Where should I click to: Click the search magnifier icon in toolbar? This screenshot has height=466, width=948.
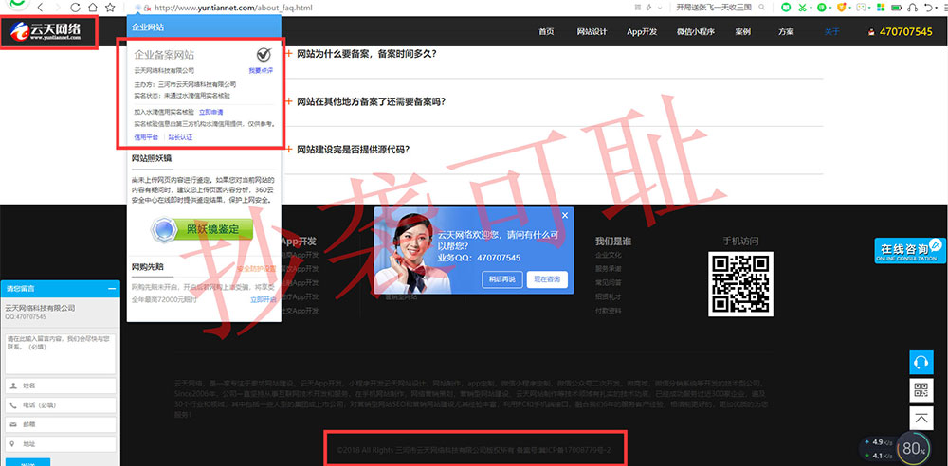(x=762, y=8)
